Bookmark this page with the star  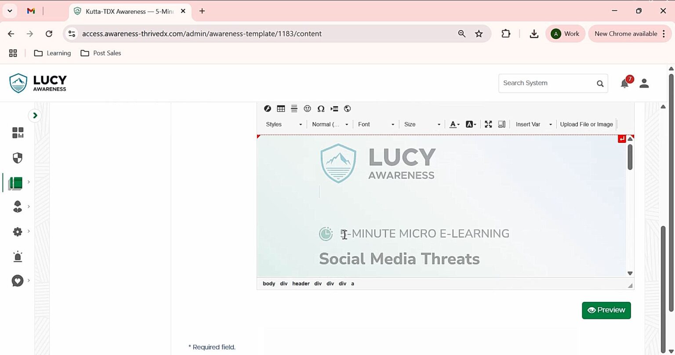[479, 34]
